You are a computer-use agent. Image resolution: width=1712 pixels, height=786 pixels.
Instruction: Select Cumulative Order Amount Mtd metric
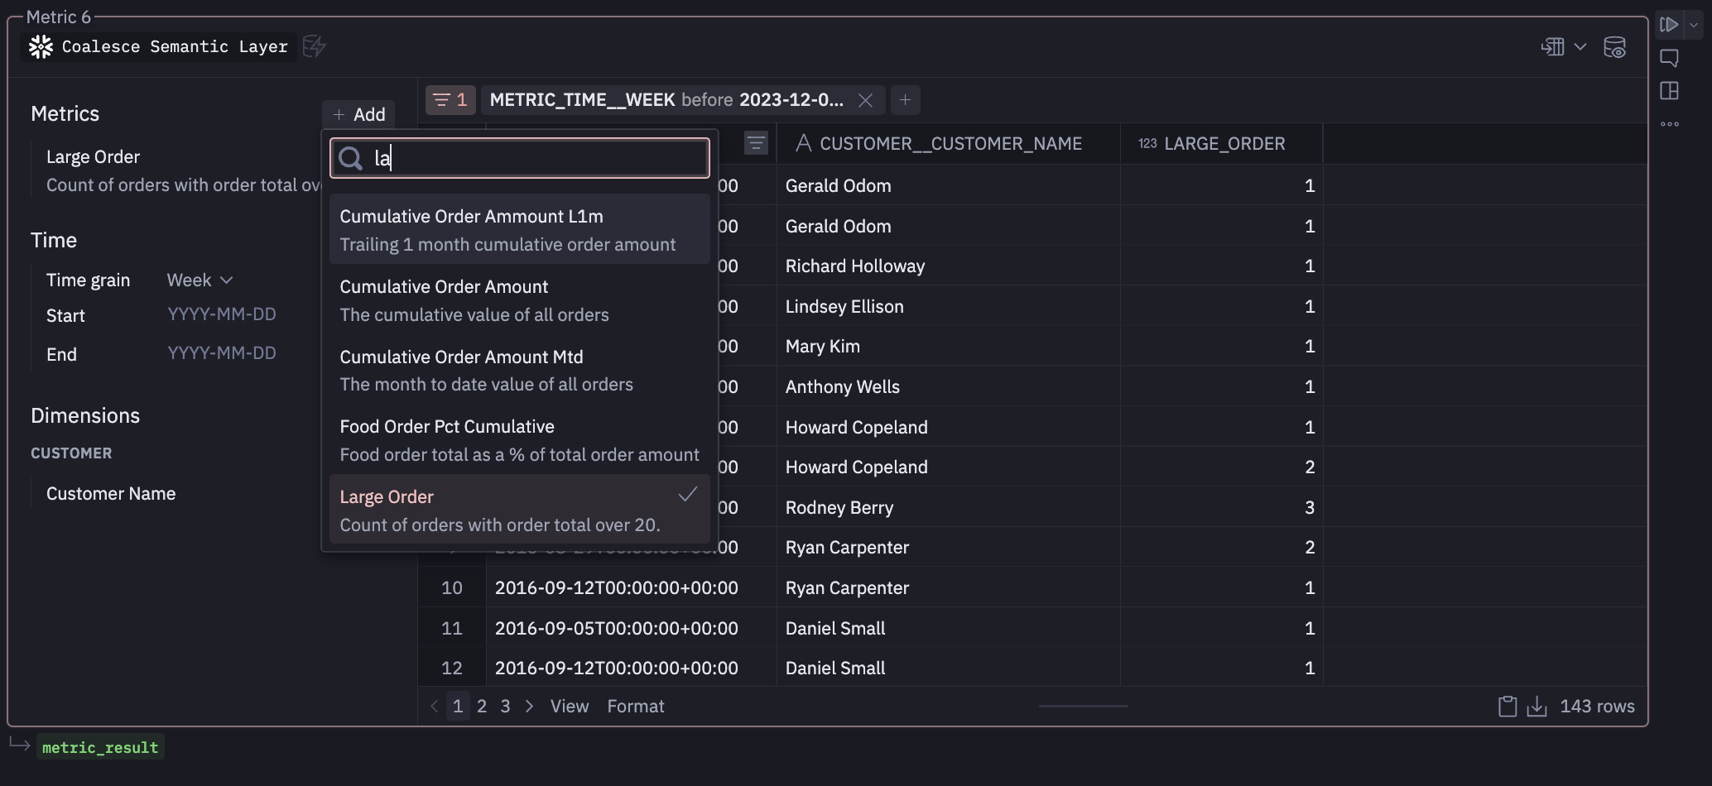(461, 357)
